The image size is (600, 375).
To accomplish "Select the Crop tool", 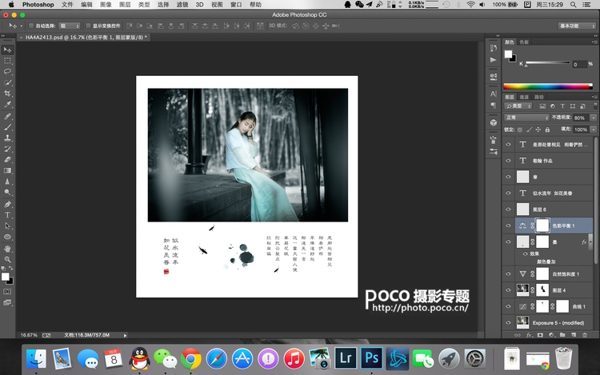I will point(7,94).
